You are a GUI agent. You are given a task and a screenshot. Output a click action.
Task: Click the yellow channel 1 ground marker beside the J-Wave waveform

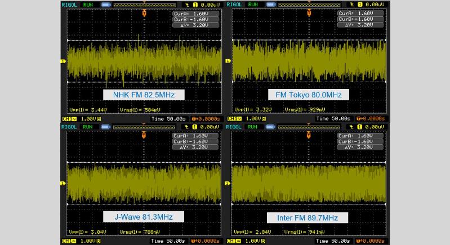(63, 183)
